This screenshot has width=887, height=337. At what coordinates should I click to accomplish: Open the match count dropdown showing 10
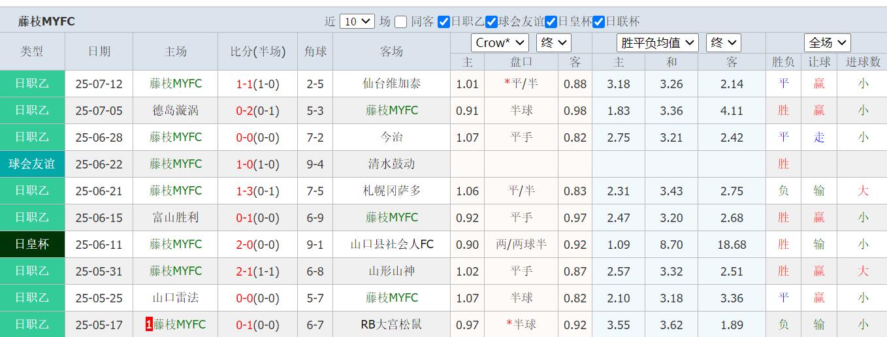[357, 22]
